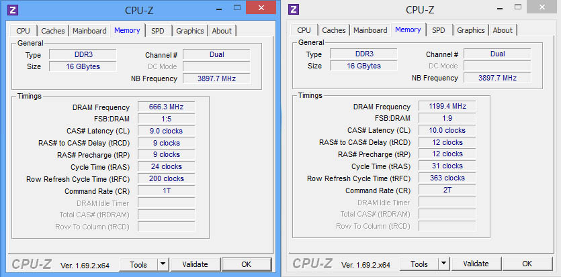Click Dual Channel value in left window

(216, 54)
